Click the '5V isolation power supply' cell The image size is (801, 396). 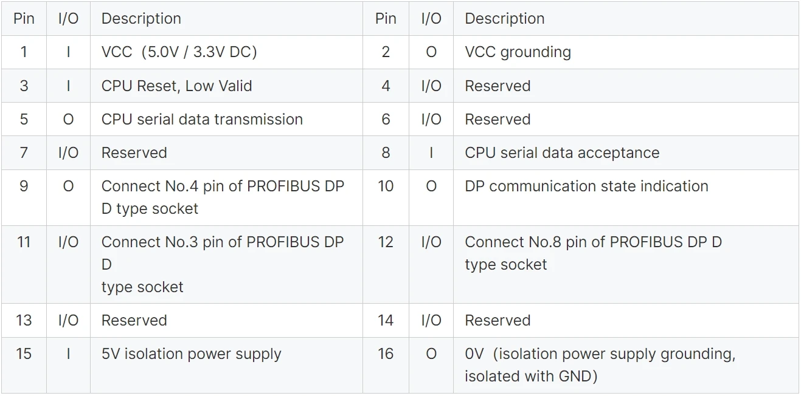click(x=226, y=365)
